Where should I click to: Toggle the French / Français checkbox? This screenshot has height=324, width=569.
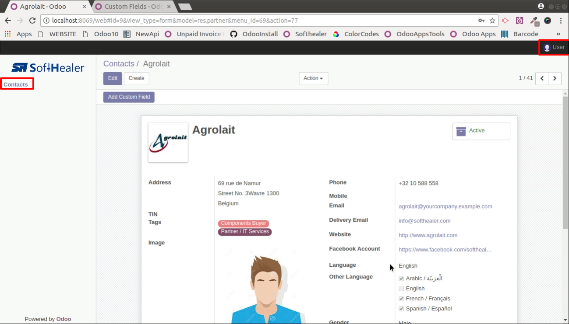coord(401,299)
